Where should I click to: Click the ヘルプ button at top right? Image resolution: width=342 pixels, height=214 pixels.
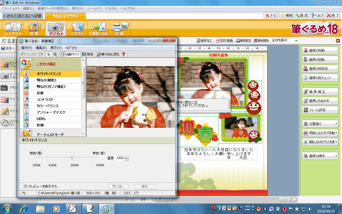point(317,16)
